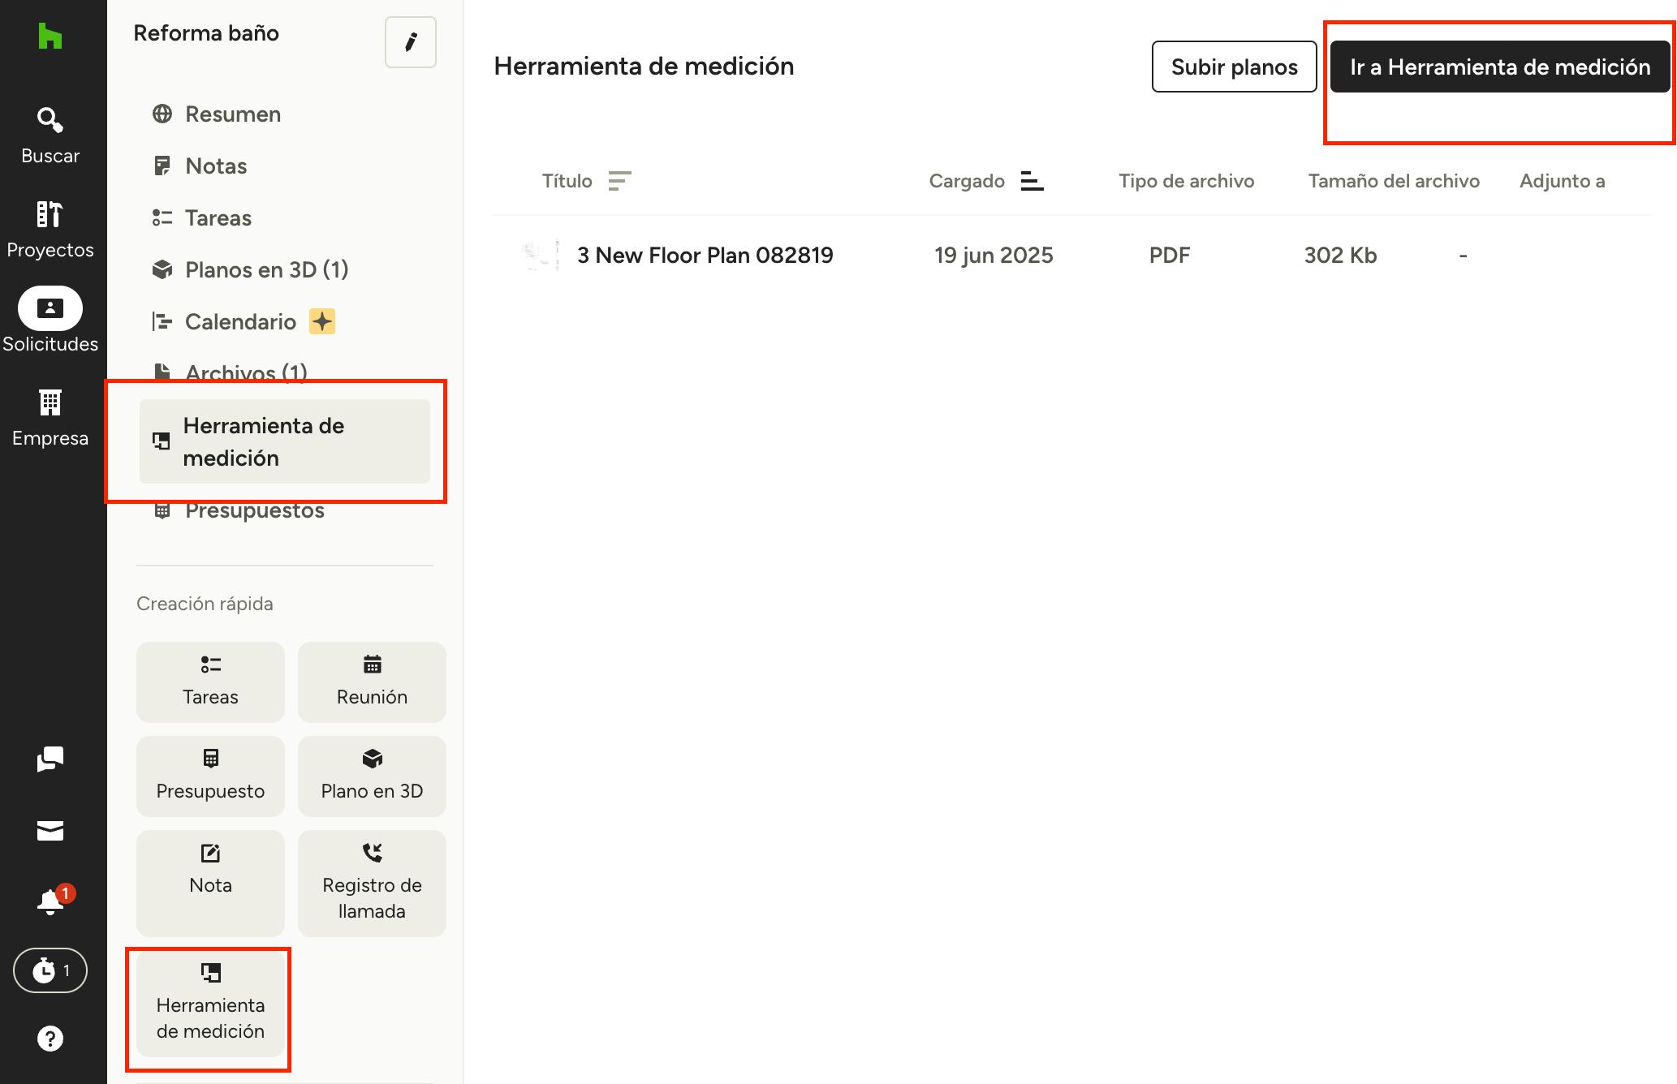Go to Proyectos section
The height and width of the screenshot is (1084, 1677).
point(50,230)
